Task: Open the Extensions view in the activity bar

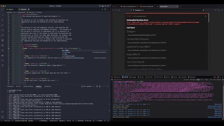Action: click(x=2, y=35)
